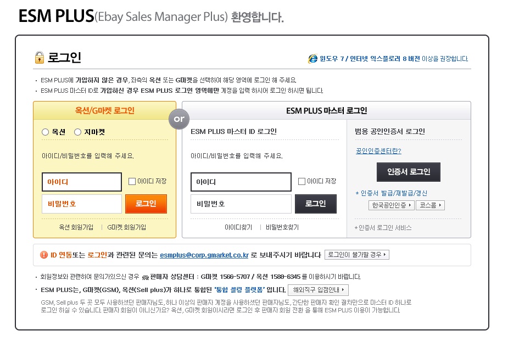This screenshot has height=342, width=508.
Task: Click the 비밀번호 input field in master login
Action: click(x=241, y=203)
